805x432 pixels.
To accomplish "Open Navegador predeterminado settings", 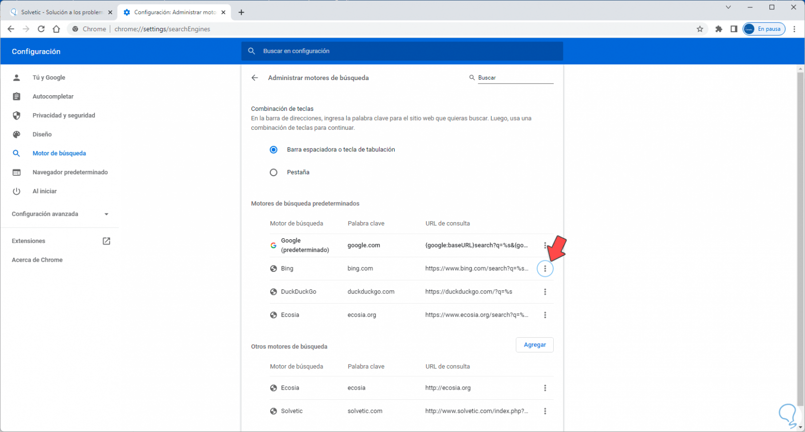I will (70, 172).
